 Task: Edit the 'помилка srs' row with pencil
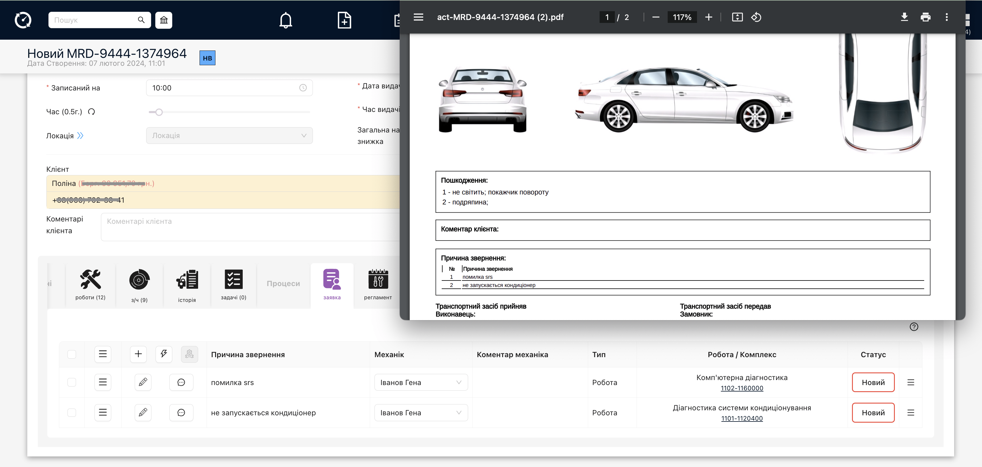[x=143, y=382]
